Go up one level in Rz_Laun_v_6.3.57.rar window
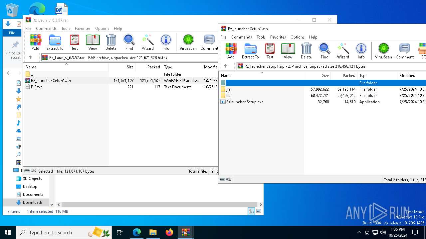 30,57
